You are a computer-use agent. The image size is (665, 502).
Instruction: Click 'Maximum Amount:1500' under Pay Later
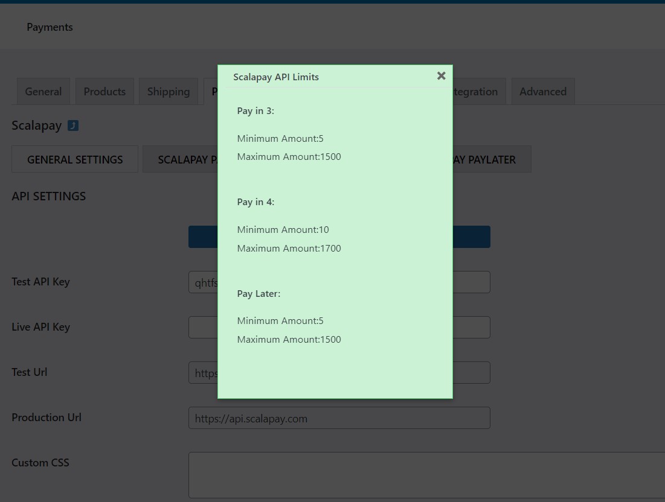click(289, 339)
